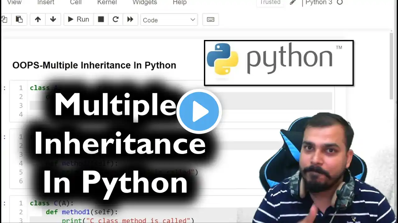
Task: Click the notebook vertical scrollbar
Action: point(392,66)
